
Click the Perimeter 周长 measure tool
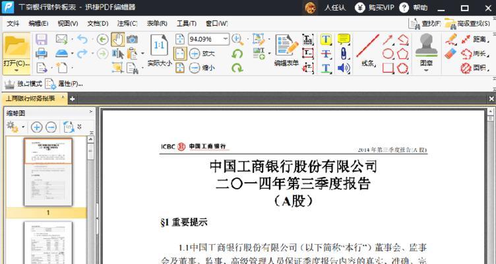pyautogui.click(x=474, y=53)
